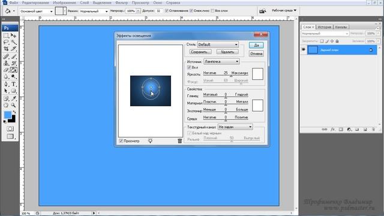Screen dimensions: 384x216
Task: Select the Move tool
Action: click(13, 35)
